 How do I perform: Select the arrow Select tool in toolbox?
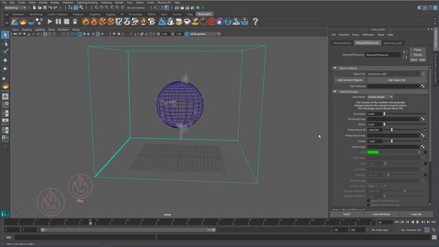5,35
